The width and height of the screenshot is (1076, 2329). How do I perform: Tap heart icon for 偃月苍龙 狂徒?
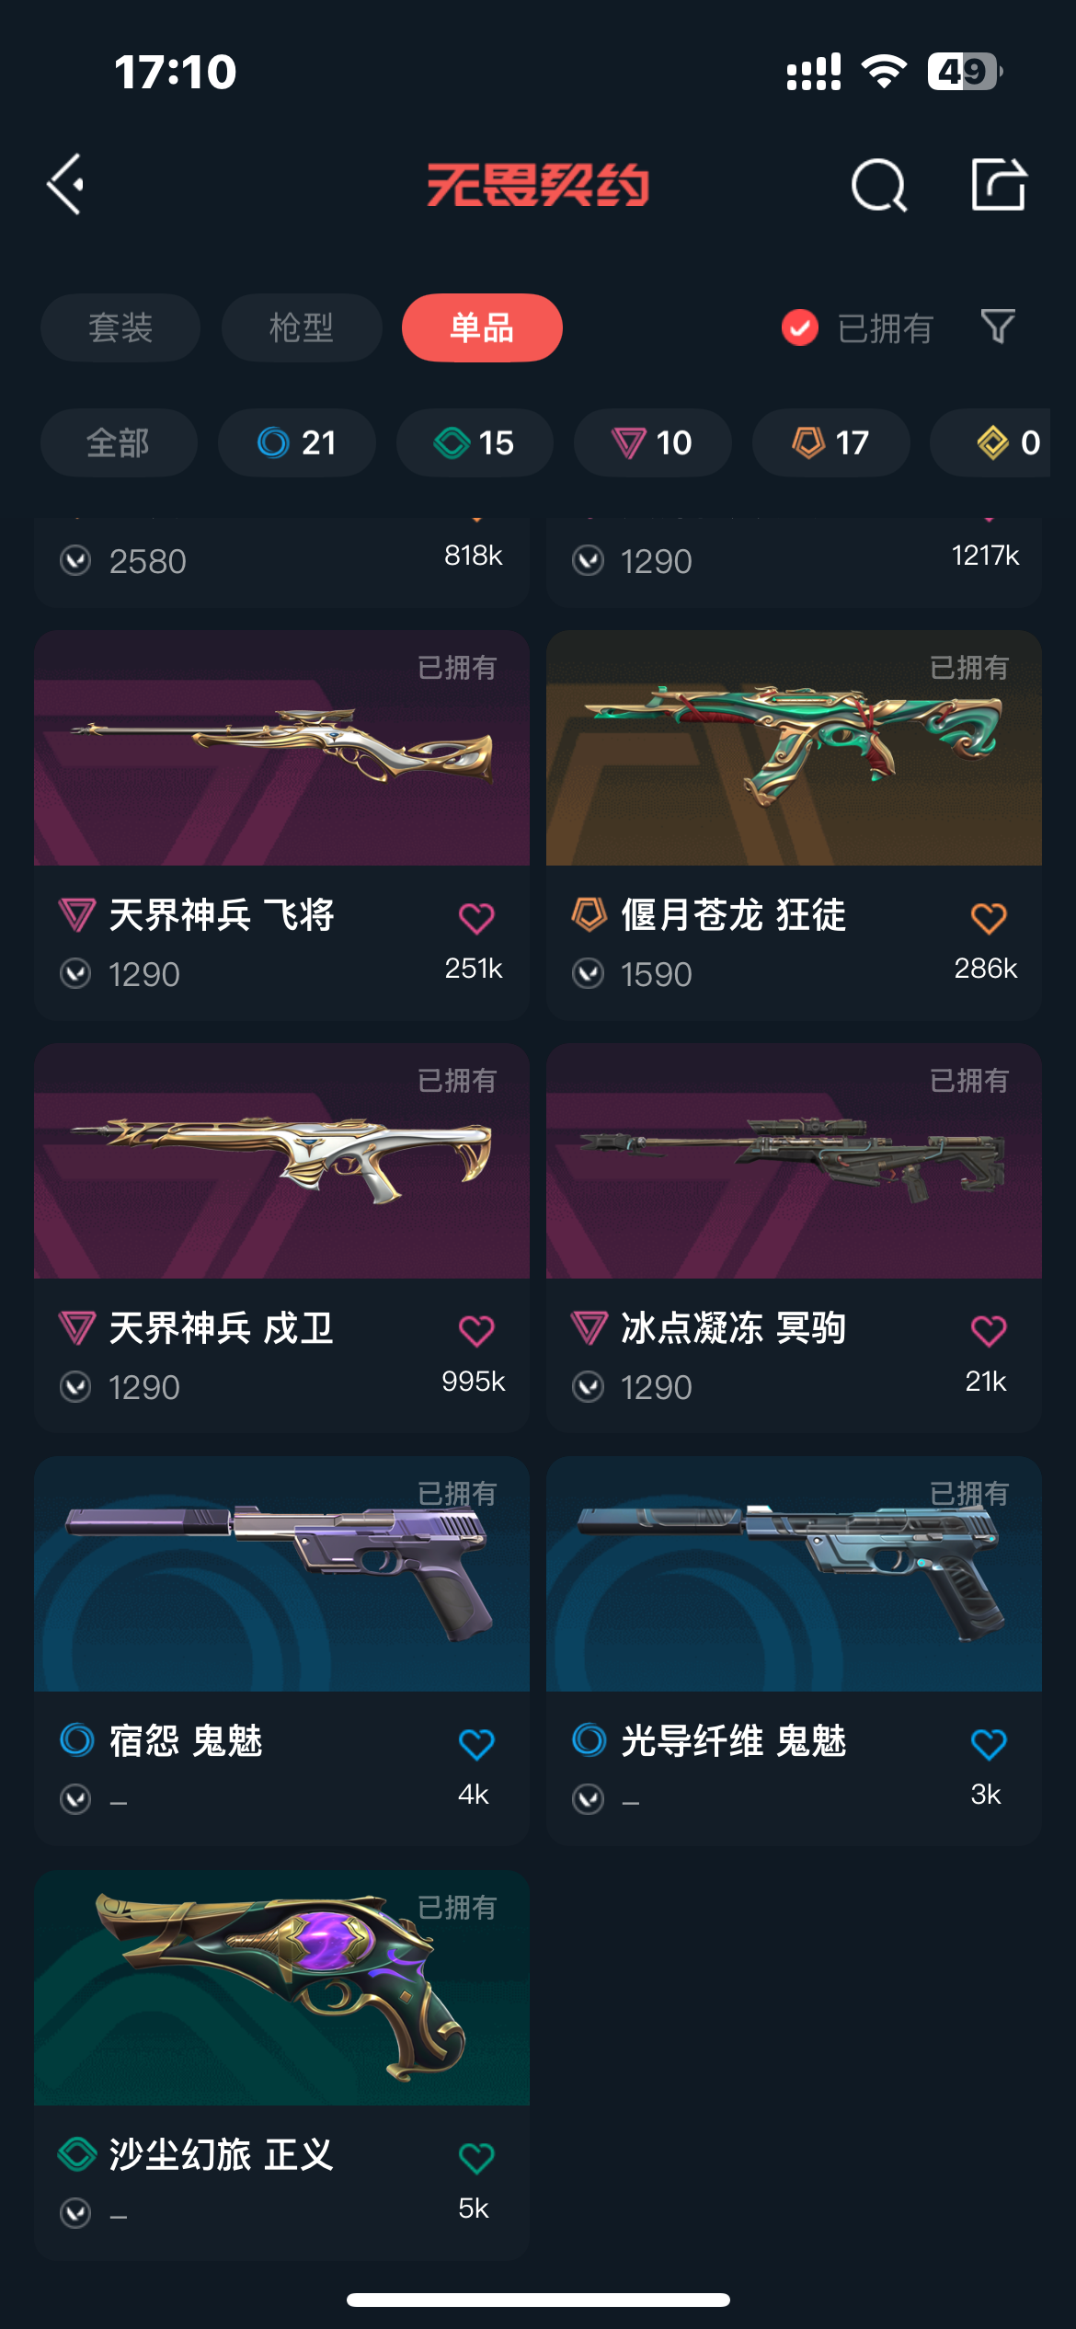(989, 917)
